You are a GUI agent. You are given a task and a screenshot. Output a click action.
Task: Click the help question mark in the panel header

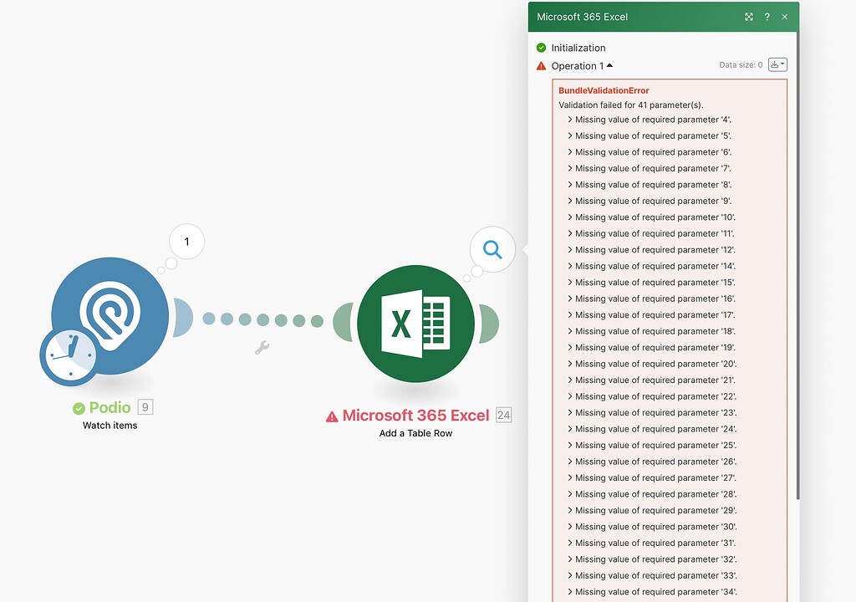pos(767,17)
